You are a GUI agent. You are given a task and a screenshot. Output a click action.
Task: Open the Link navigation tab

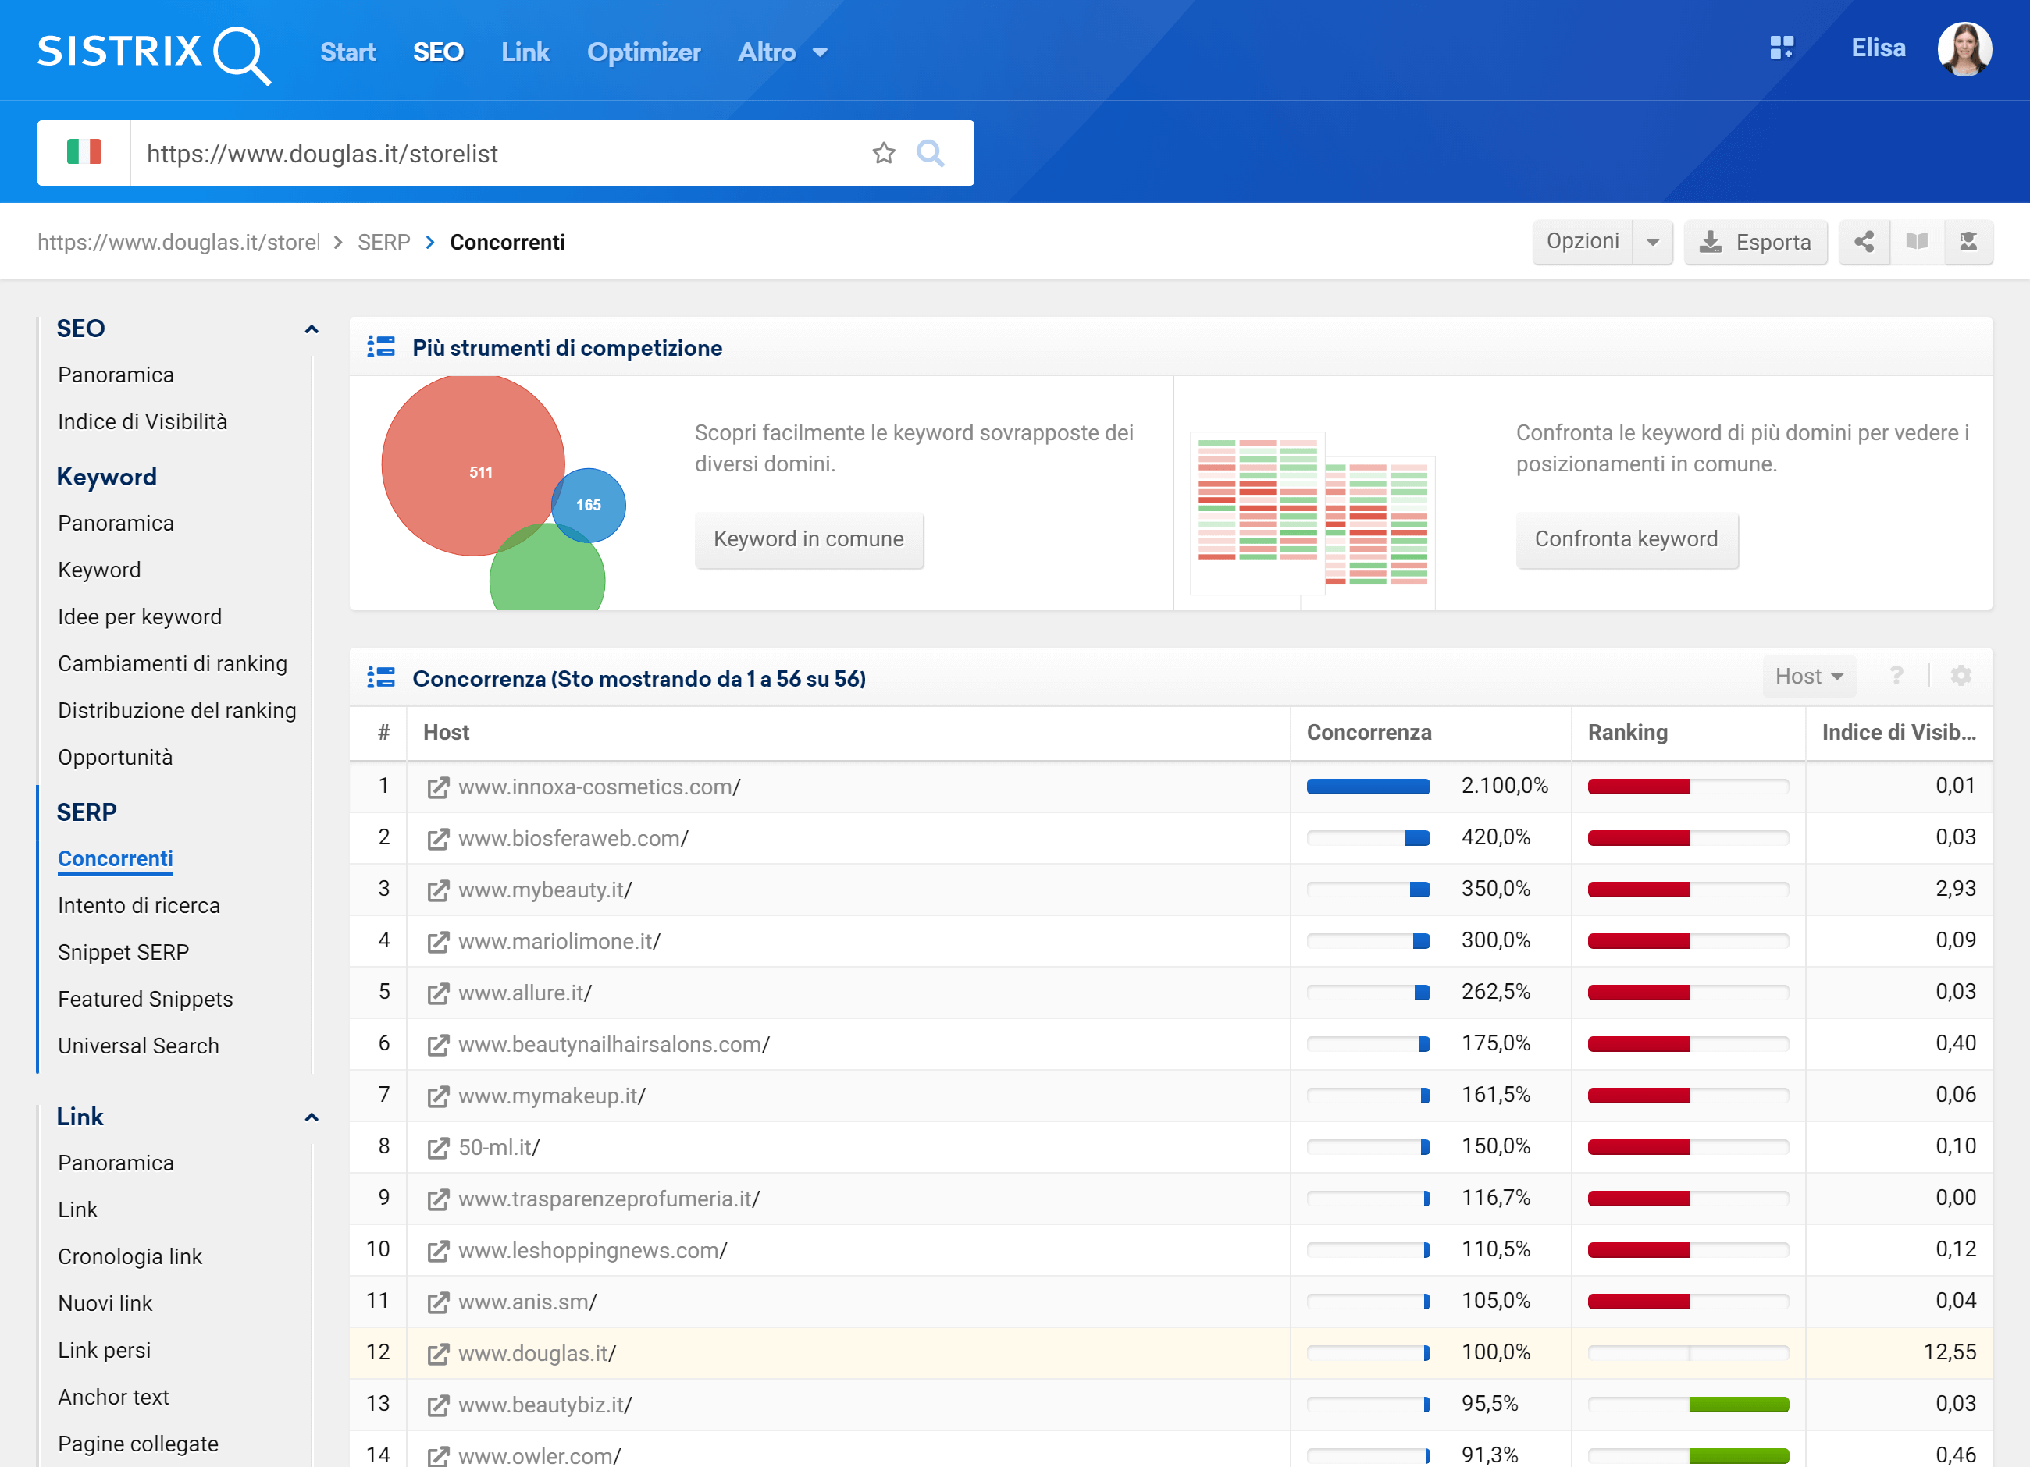pyautogui.click(x=525, y=52)
